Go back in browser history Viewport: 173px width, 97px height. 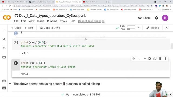pyautogui.click(x=2, y=6)
